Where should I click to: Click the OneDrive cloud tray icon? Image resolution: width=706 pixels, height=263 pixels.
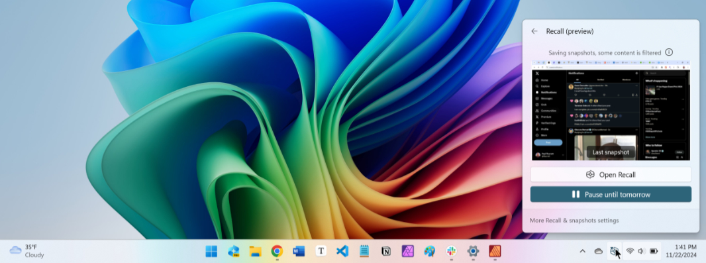pyautogui.click(x=598, y=251)
